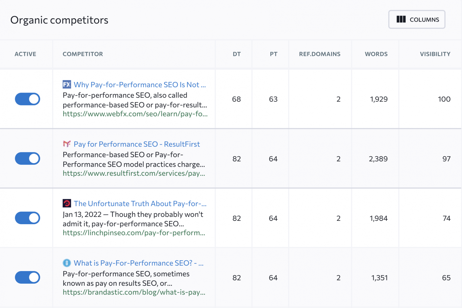
Task: Sort by the VISIBILITY column header
Action: click(435, 54)
